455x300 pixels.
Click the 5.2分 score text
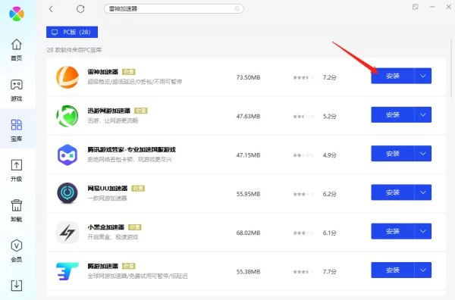pyautogui.click(x=330, y=117)
